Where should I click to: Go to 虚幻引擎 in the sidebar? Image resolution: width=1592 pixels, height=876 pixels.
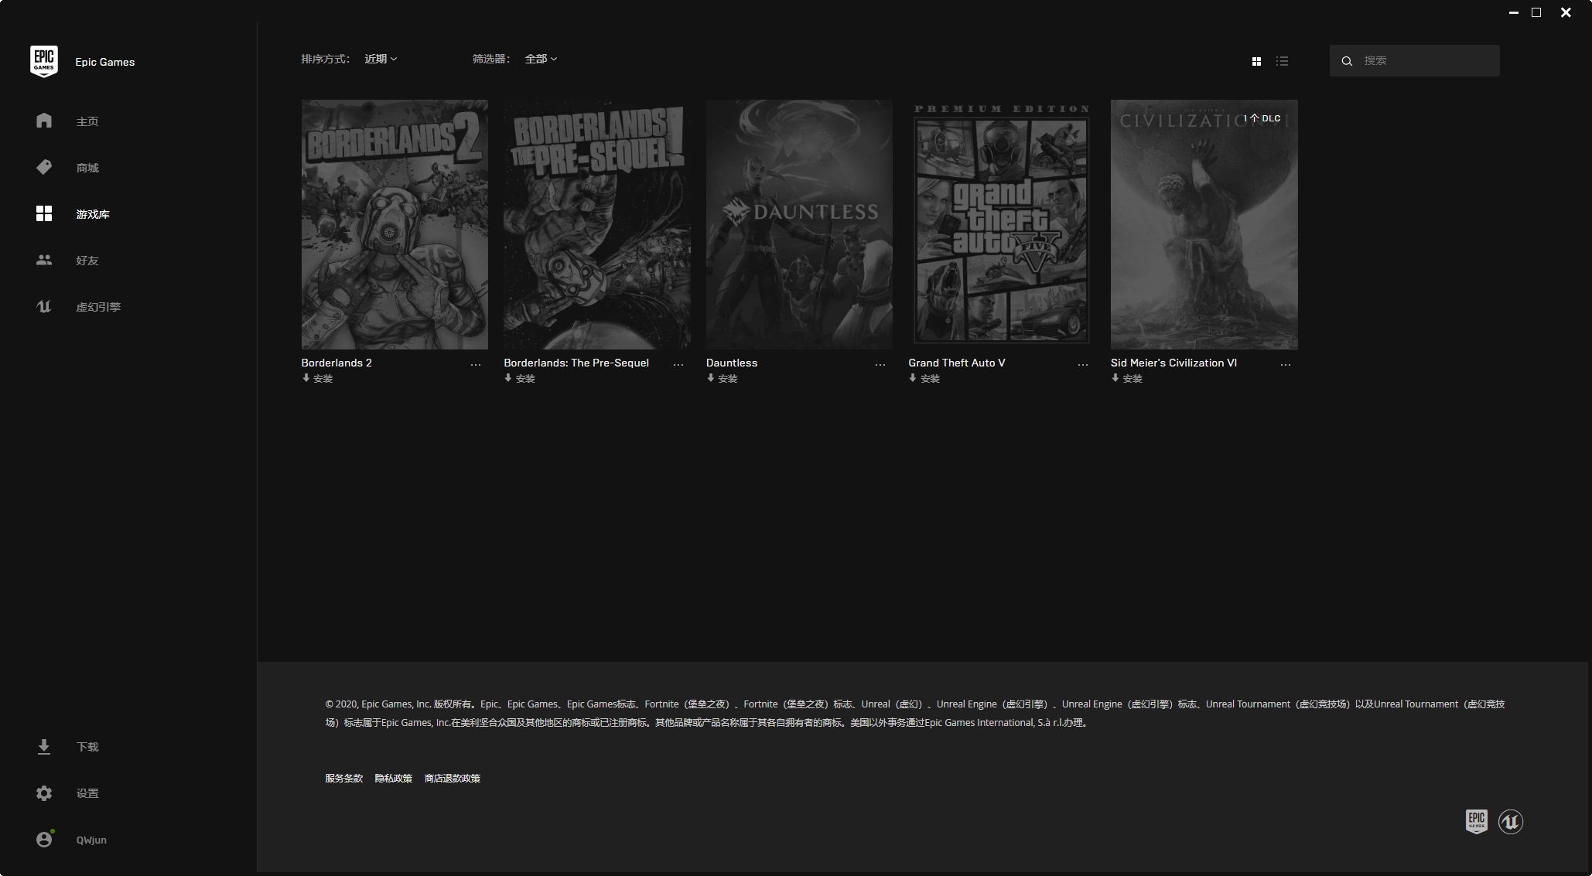pos(98,307)
